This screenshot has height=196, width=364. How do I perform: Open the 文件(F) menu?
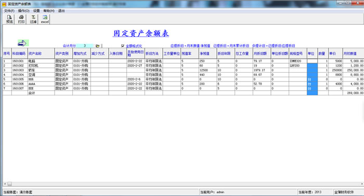(9, 11)
